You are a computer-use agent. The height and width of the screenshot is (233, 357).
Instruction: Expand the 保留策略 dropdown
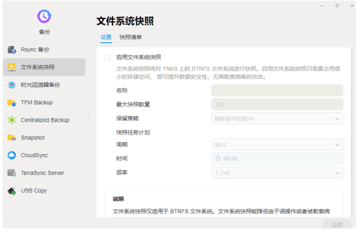pos(277,118)
